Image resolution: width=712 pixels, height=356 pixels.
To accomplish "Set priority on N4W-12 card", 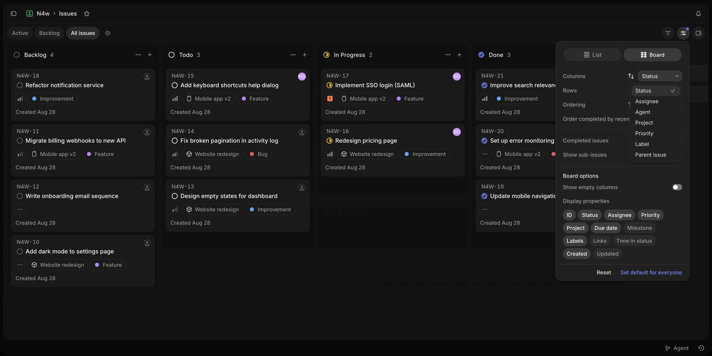I will pos(20,209).
